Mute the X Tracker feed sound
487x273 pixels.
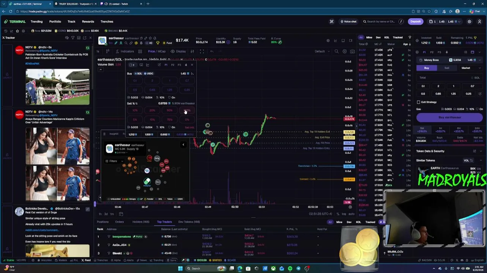coord(67,38)
